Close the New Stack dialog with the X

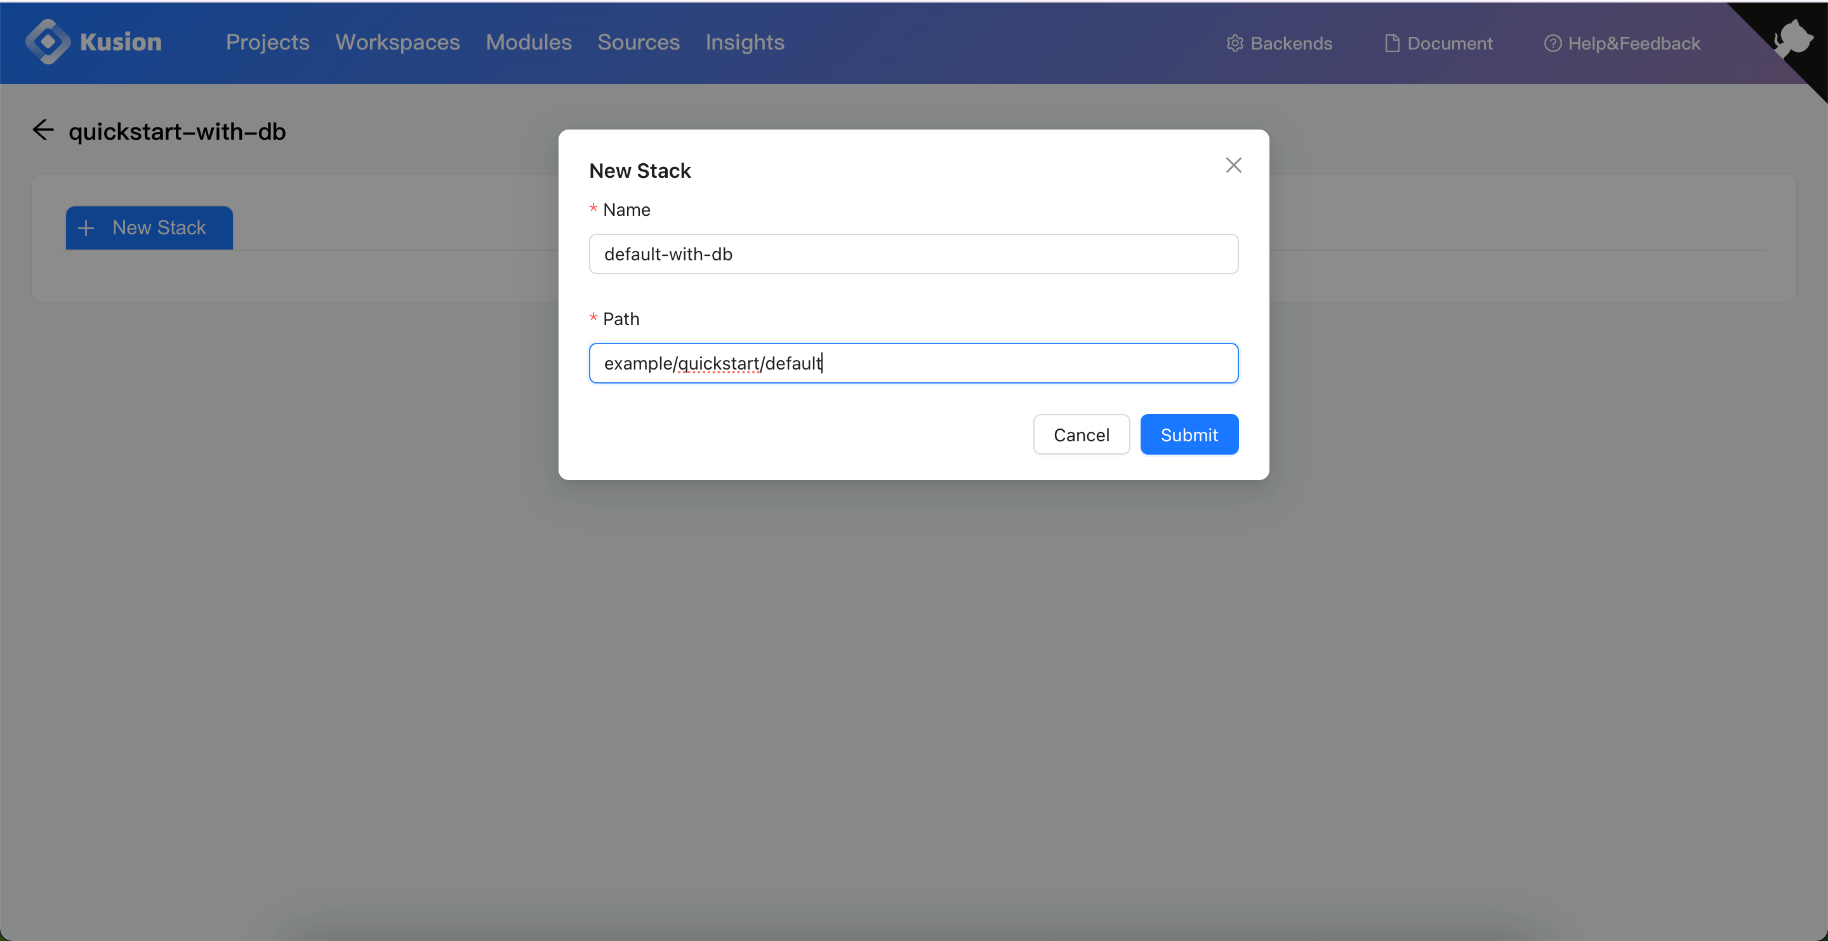coord(1233,164)
